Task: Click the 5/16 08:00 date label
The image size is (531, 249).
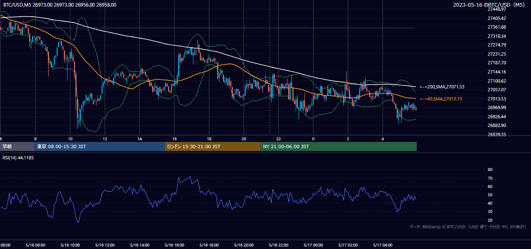Action: coord(35,245)
